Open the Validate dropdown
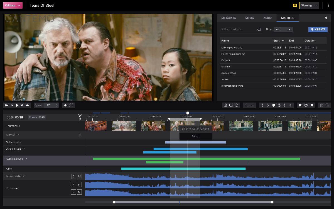This screenshot has width=334, height=209. click(x=13, y=5)
